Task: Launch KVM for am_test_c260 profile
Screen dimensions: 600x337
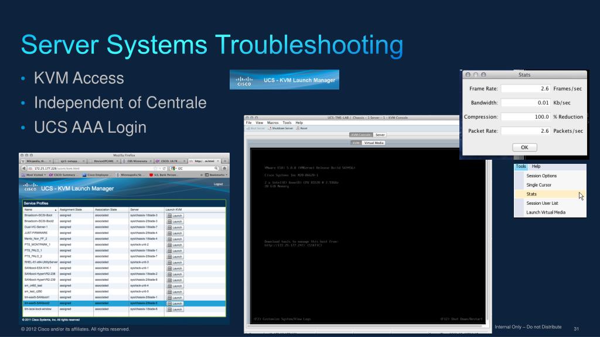Action: tap(175, 291)
